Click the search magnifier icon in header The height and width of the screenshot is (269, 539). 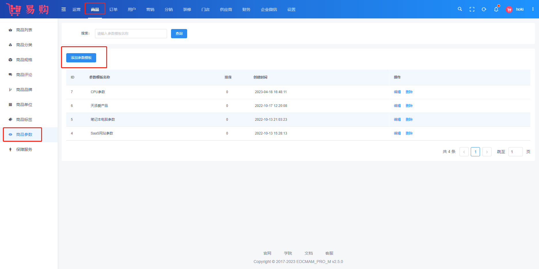[x=460, y=9]
